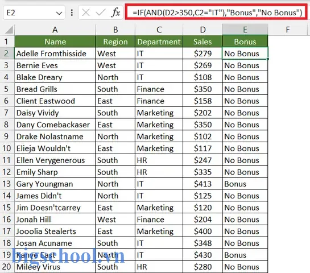Click IT department in James Didn't row
310x273 pixels.
pyautogui.click(x=159, y=196)
